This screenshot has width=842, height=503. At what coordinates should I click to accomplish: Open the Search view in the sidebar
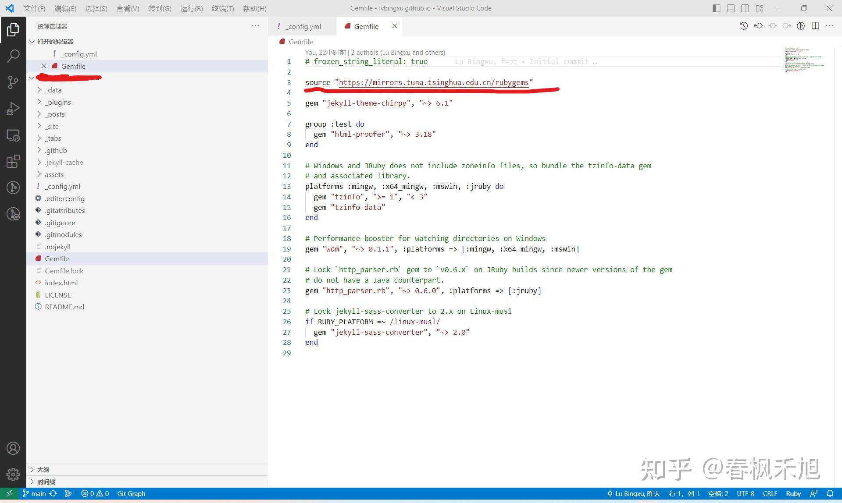(x=13, y=56)
